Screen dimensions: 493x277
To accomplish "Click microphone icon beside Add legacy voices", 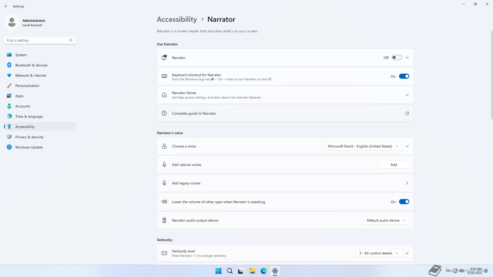I will click(164, 183).
